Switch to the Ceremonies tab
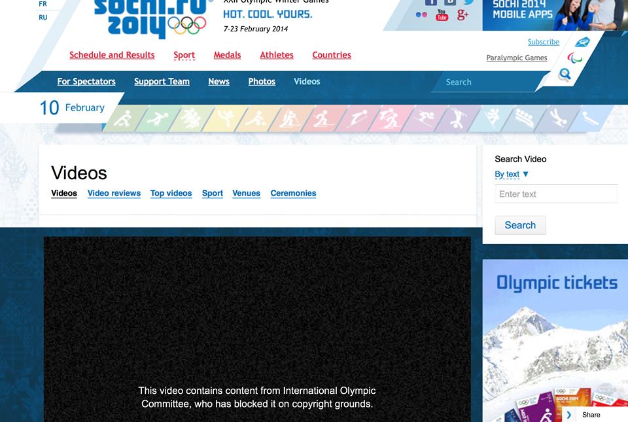Screen dimensions: 628x422 click(x=293, y=194)
